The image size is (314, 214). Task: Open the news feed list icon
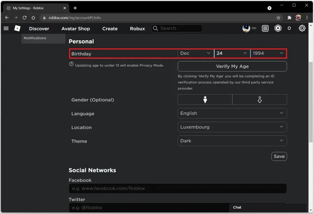tap(265, 28)
